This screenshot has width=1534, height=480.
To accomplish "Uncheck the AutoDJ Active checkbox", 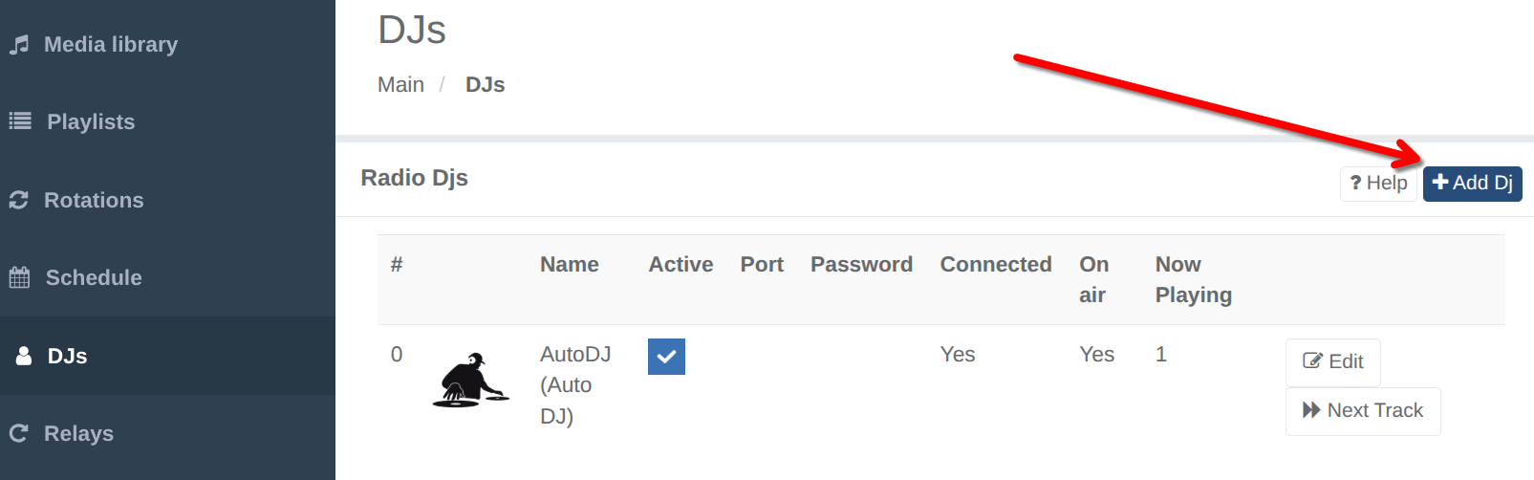I will 666,357.
